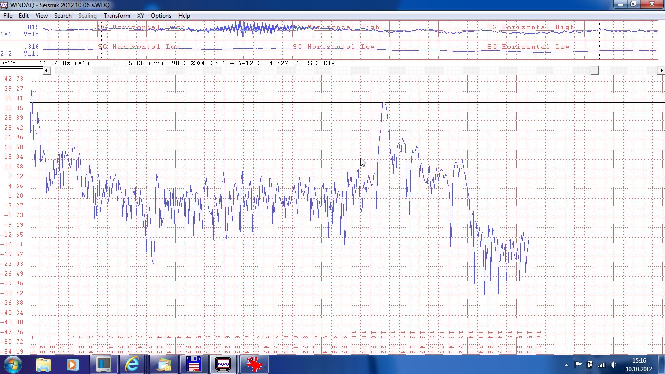
Task: Open Windows Explorer from taskbar
Action: (x=43, y=364)
